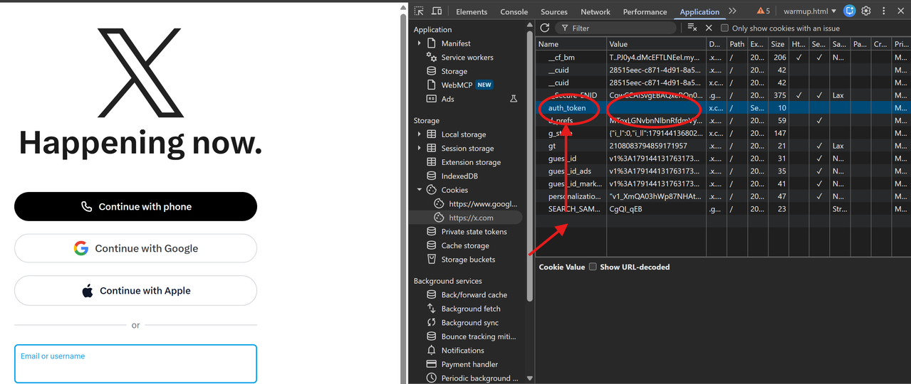Open Back/forward cache
Screen dimensions: 911x384
click(x=474, y=294)
